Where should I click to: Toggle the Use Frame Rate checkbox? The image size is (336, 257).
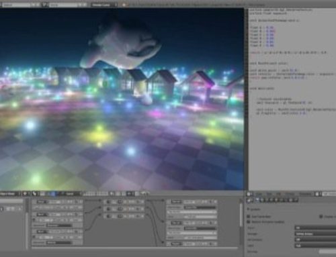[249, 217]
